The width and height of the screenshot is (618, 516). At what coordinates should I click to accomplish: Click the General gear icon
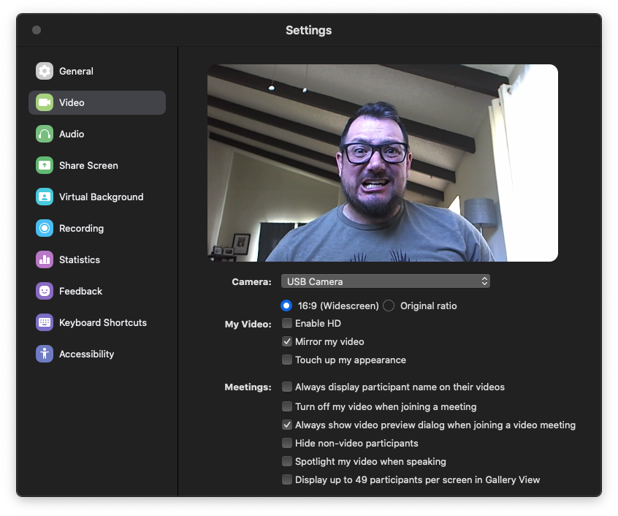click(x=45, y=71)
